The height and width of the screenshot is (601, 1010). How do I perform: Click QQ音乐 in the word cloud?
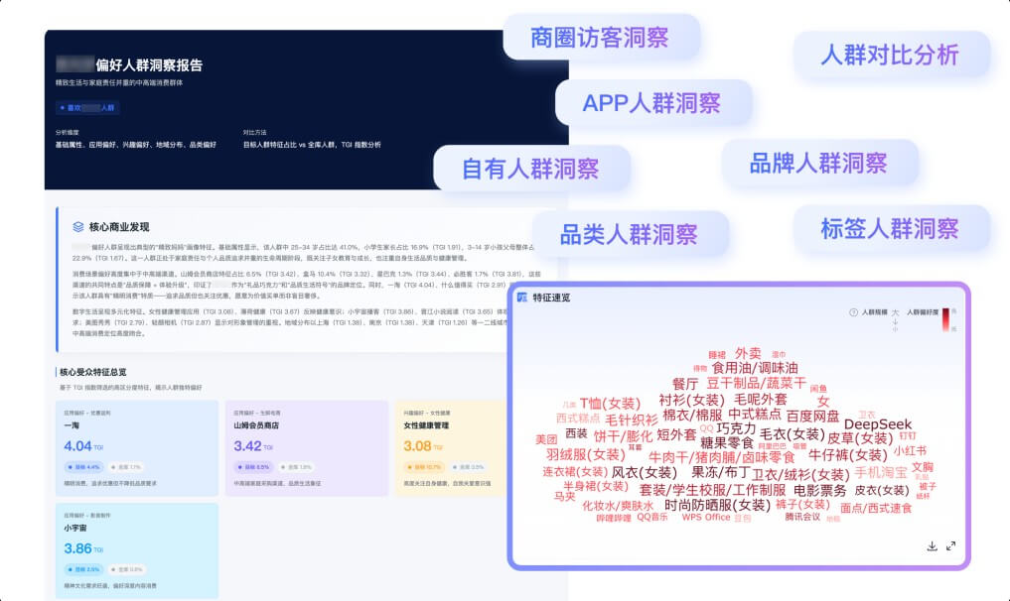[652, 517]
